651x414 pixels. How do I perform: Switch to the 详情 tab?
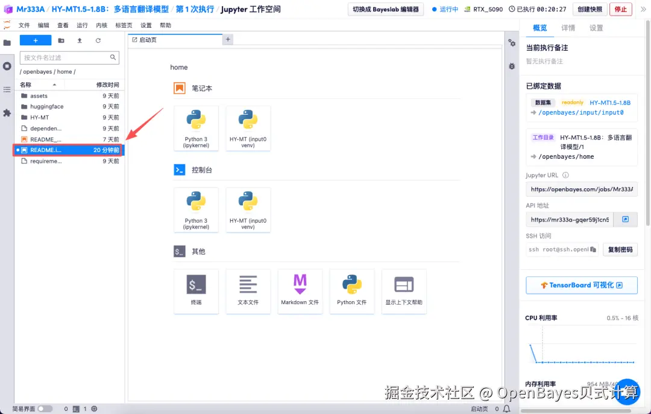tap(568, 28)
